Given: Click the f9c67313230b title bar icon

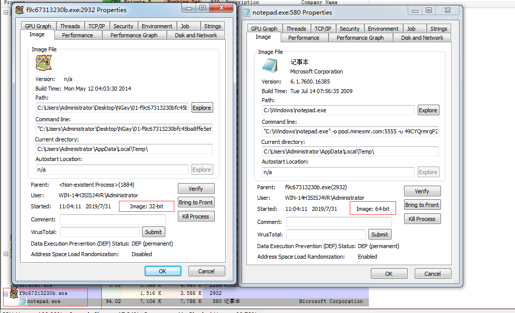Looking at the screenshot, I should (x=20, y=10).
